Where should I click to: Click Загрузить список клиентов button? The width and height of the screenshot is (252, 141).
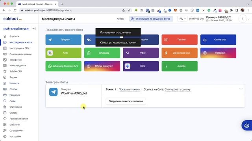tap(126, 101)
